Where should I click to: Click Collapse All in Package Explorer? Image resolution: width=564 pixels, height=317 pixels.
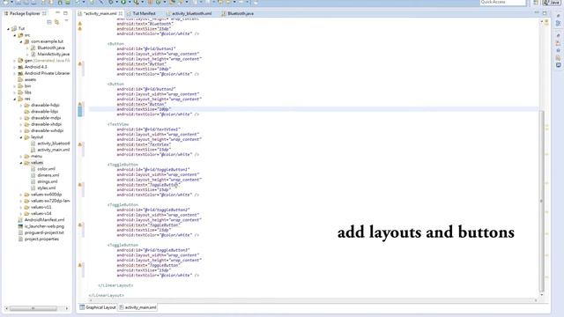click(49, 22)
